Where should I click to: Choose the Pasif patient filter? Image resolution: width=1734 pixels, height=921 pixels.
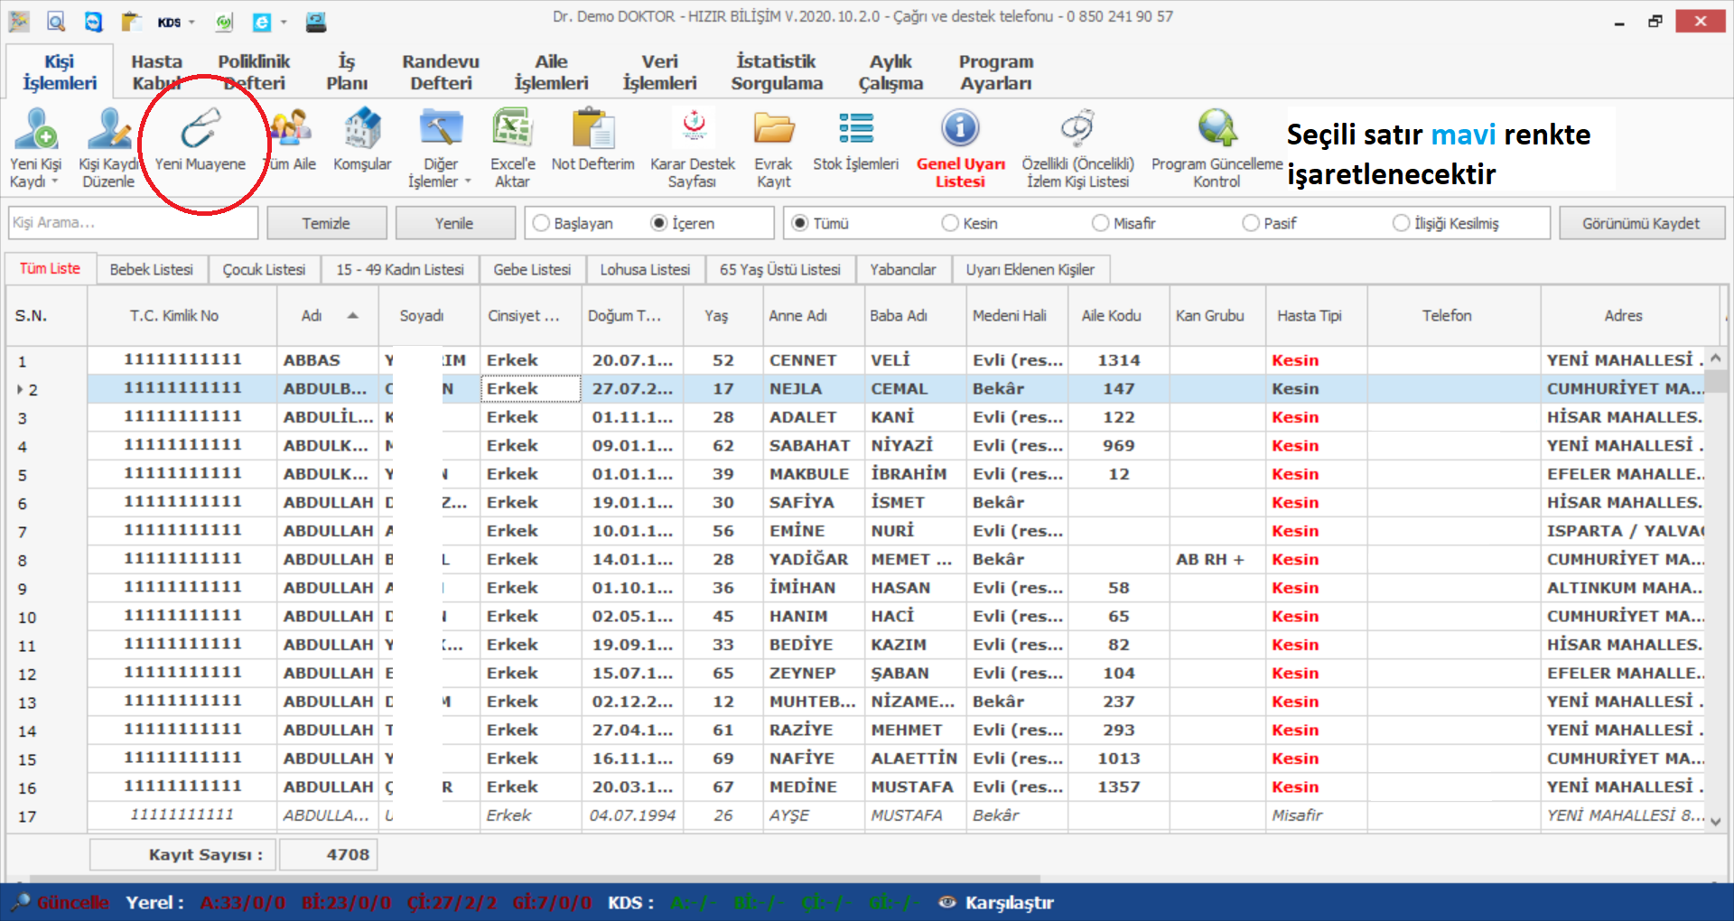[1251, 223]
